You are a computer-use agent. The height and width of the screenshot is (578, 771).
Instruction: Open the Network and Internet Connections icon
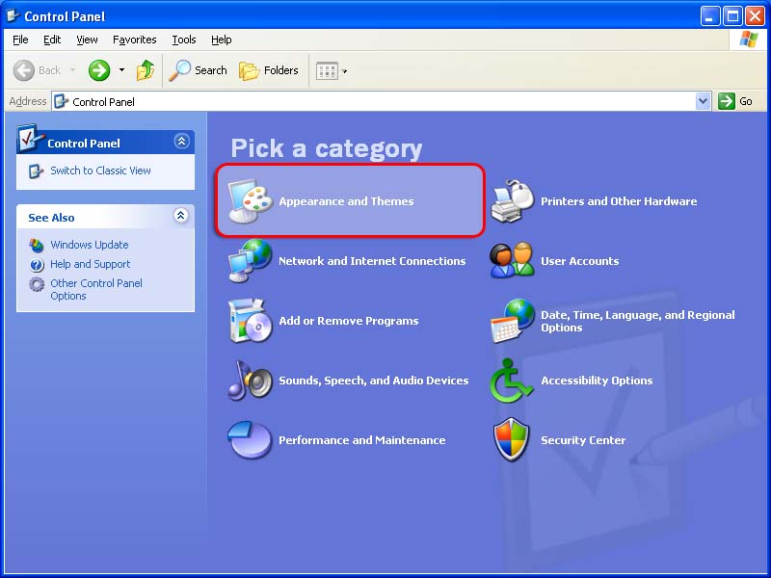250,261
